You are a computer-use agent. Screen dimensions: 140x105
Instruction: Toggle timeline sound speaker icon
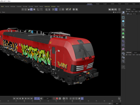click(x=41, y=99)
